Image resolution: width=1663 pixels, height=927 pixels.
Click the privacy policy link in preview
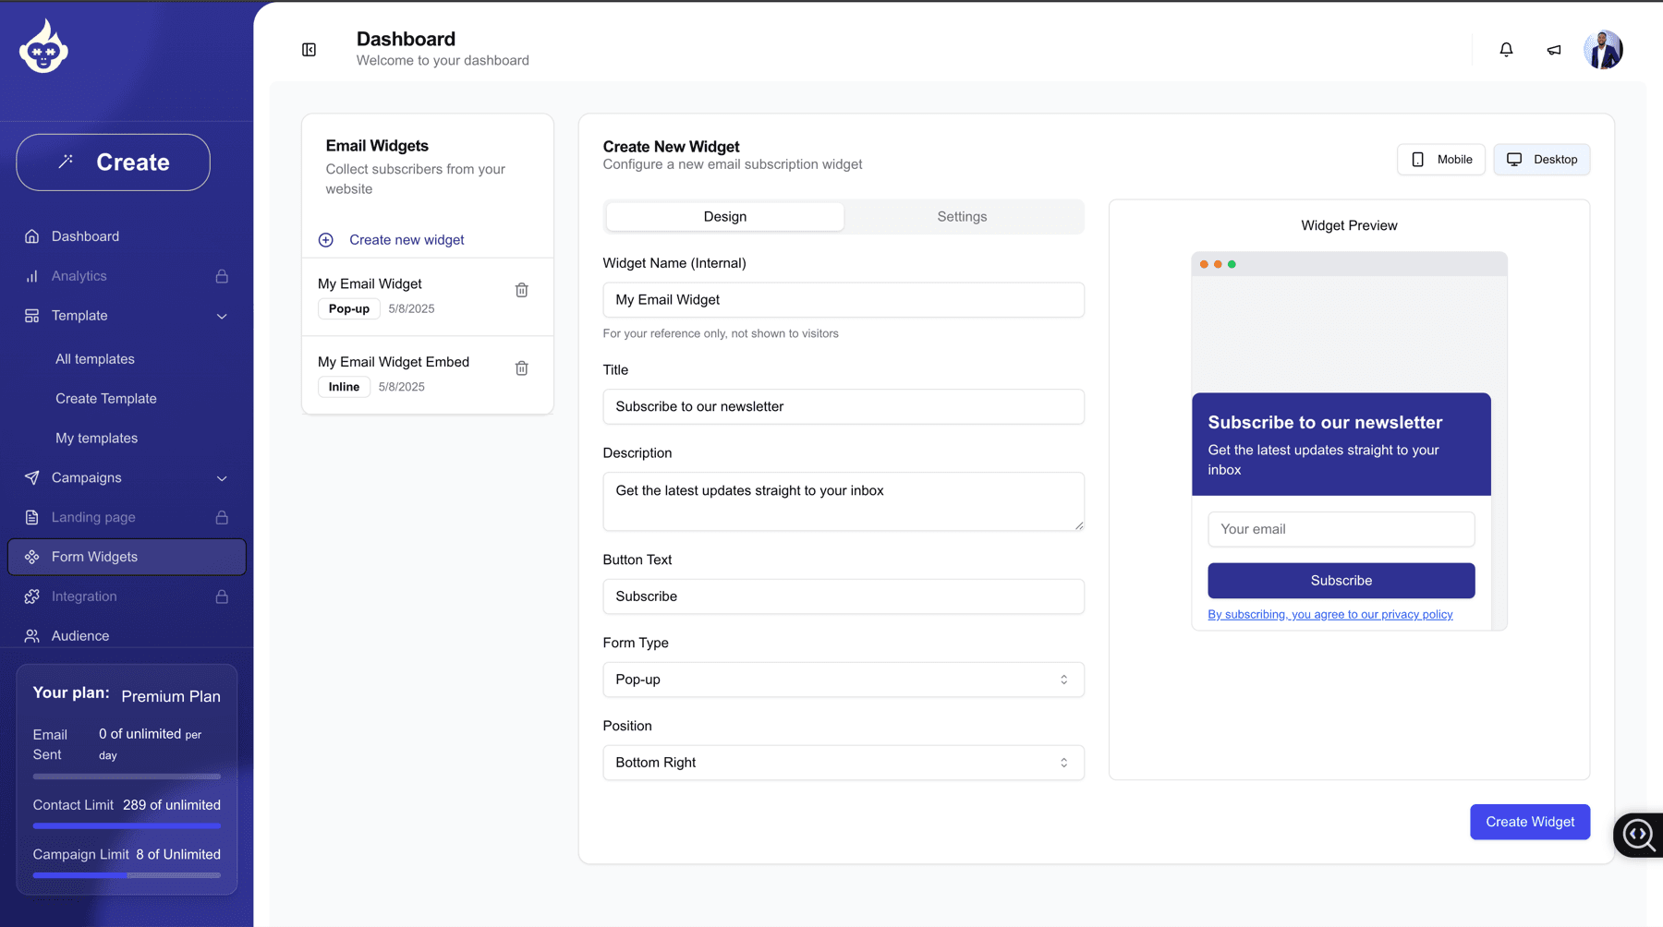coord(1330,615)
